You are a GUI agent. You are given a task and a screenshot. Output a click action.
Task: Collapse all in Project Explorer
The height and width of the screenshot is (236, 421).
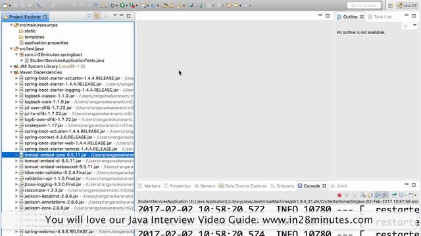(89, 16)
